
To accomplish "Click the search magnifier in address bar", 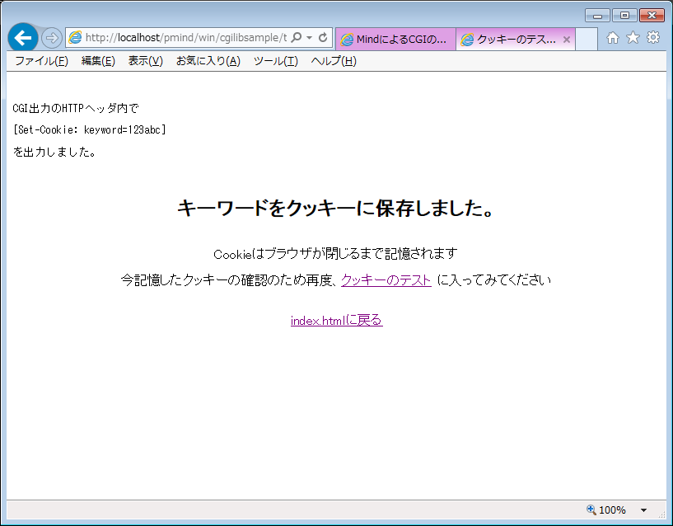I will point(297,38).
